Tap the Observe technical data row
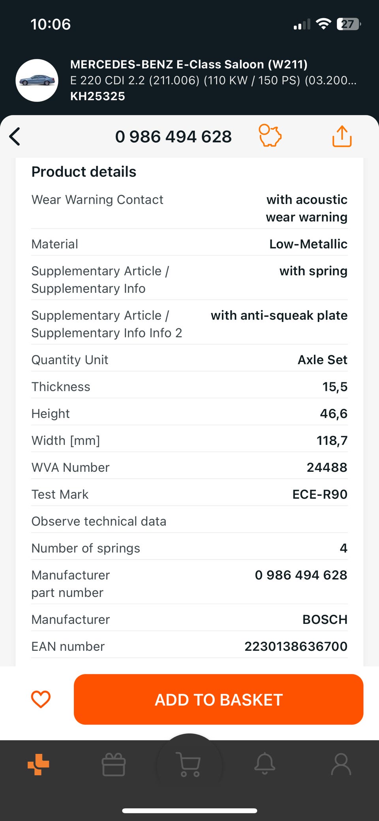 pos(189,521)
